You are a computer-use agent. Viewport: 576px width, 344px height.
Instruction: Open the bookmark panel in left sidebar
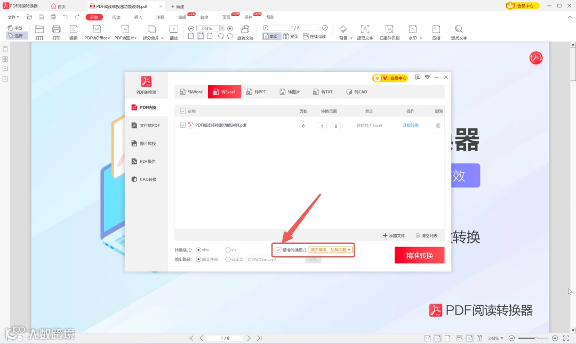pos(5,49)
